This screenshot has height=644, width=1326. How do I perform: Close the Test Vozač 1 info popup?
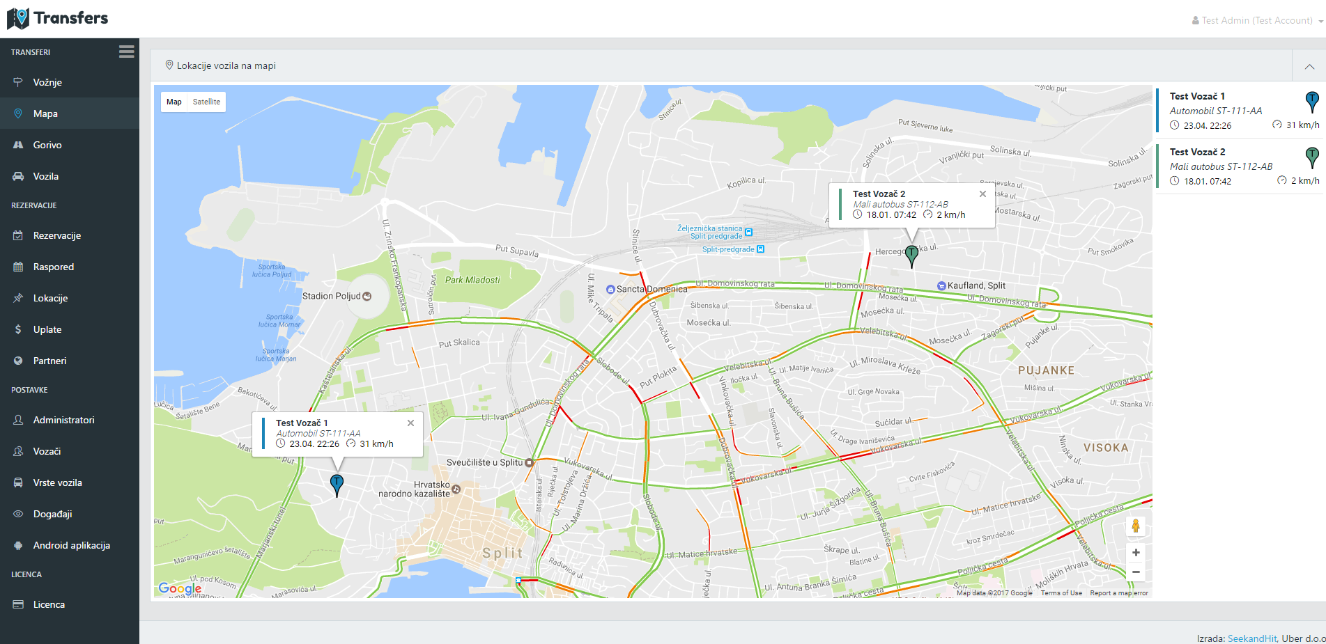click(x=410, y=423)
